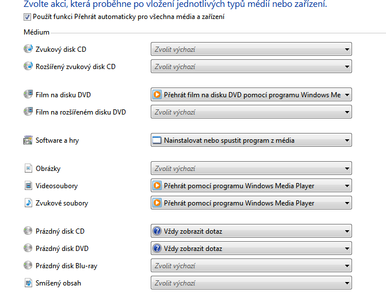The image size is (386, 297).
Task: Click the Rozšířený zvukový disk CD icon
Action: 28,66
